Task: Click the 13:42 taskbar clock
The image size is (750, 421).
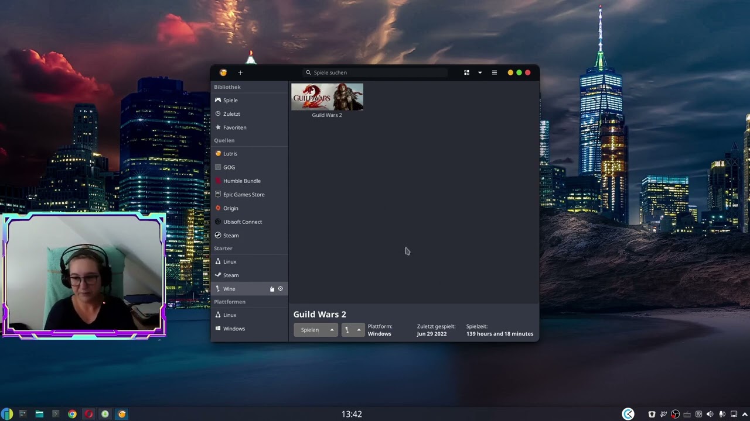Action: [352, 414]
